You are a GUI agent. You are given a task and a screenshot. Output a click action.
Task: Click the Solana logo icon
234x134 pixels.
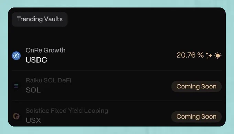coord(16,86)
